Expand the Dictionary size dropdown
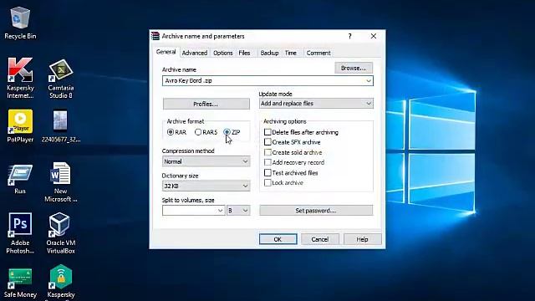 [206, 186]
